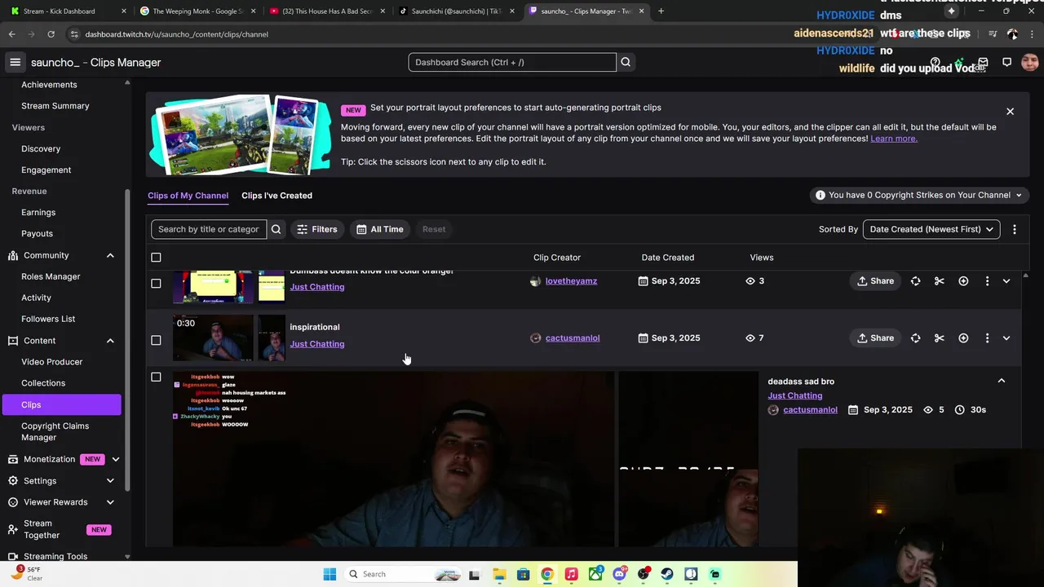Open Stream Summary in sidebar

tap(55, 106)
